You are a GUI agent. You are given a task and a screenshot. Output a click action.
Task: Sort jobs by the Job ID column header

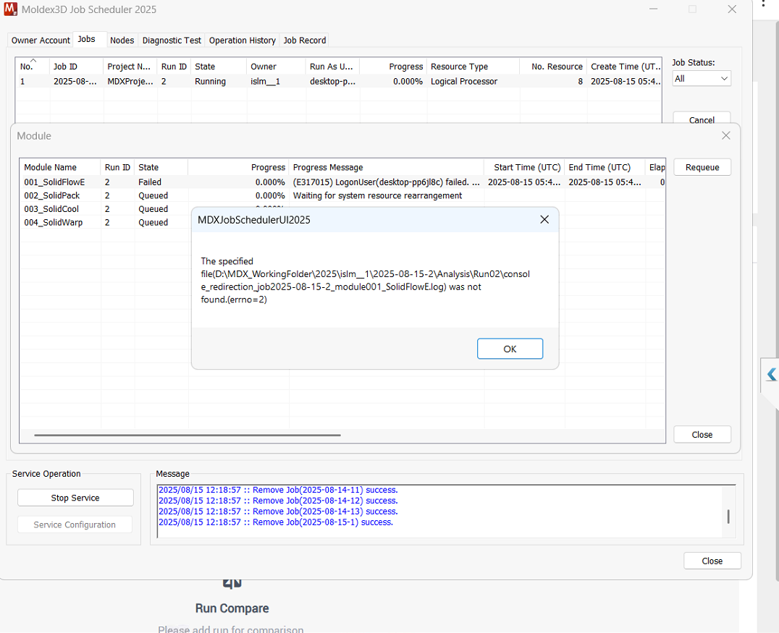[77, 67]
